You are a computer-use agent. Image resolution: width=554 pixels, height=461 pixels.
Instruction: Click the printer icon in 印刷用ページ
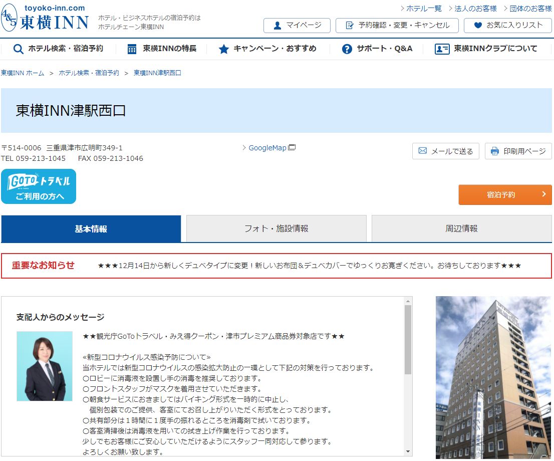pyautogui.click(x=495, y=151)
